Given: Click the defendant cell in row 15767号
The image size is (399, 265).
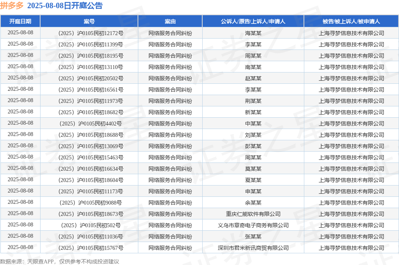Looking at the screenshot, I should pyautogui.click(x=351, y=248).
